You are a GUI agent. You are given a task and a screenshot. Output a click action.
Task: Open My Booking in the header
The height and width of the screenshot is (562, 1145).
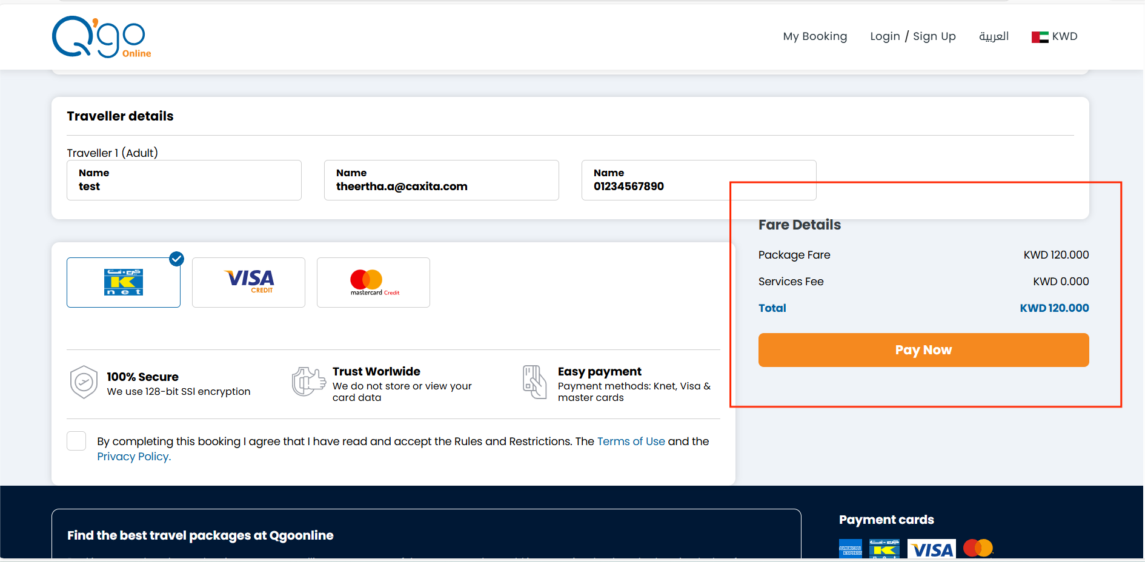[815, 36]
